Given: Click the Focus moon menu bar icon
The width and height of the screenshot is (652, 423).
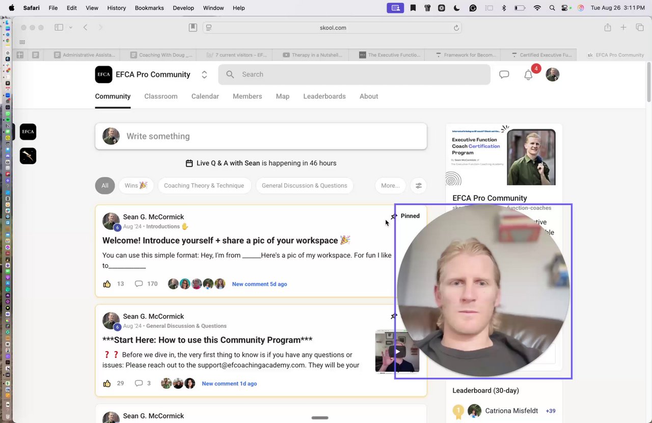Looking at the screenshot, I should (x=457, y=8).
